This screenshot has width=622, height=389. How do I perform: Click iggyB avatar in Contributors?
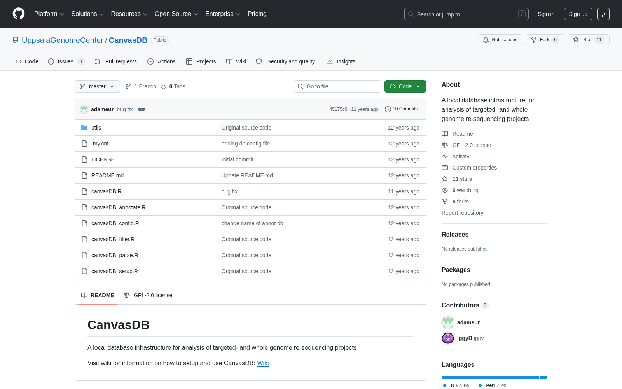tap(448, 338)
